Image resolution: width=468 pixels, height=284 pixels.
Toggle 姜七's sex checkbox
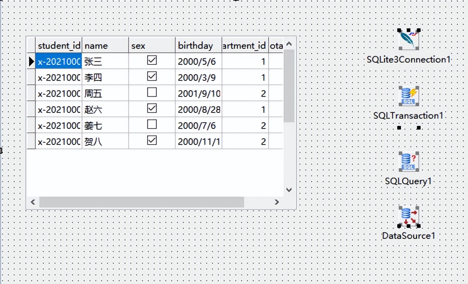click(152, 125)
